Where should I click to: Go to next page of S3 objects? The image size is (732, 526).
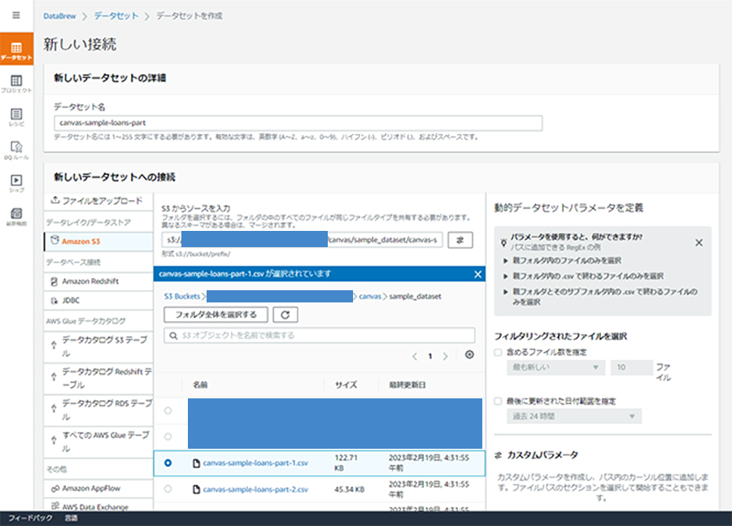[x=446, y=356]
